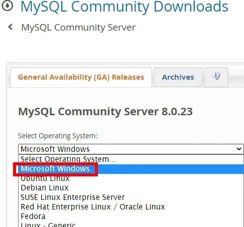Select the General Availability (GA) Releases tab
The height and width of the screenshot is (227, 244).
pyautogui.click(x=81, y=77)
